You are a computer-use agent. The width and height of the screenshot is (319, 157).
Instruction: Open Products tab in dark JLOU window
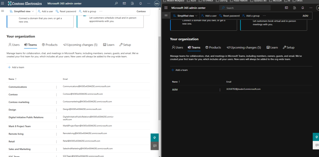[213, 47]
